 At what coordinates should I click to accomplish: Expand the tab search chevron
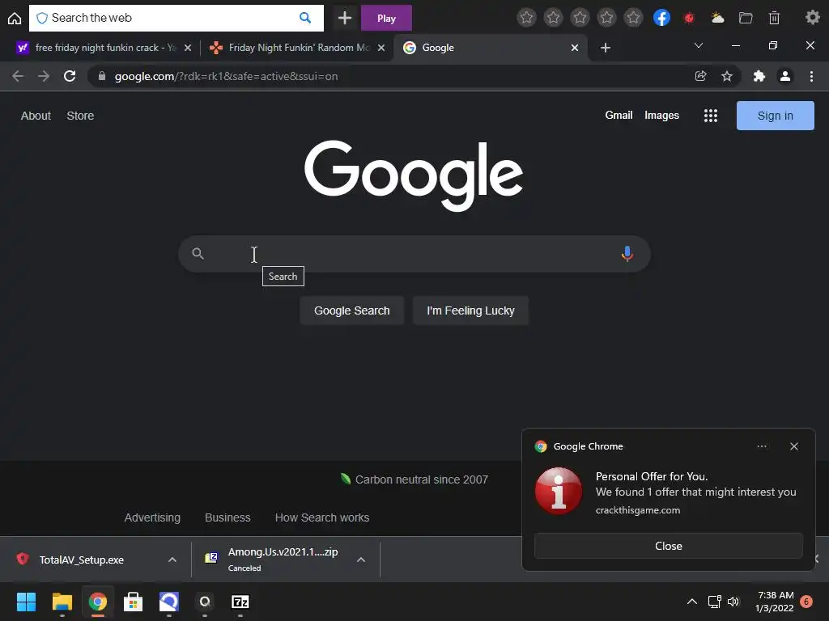699,46
